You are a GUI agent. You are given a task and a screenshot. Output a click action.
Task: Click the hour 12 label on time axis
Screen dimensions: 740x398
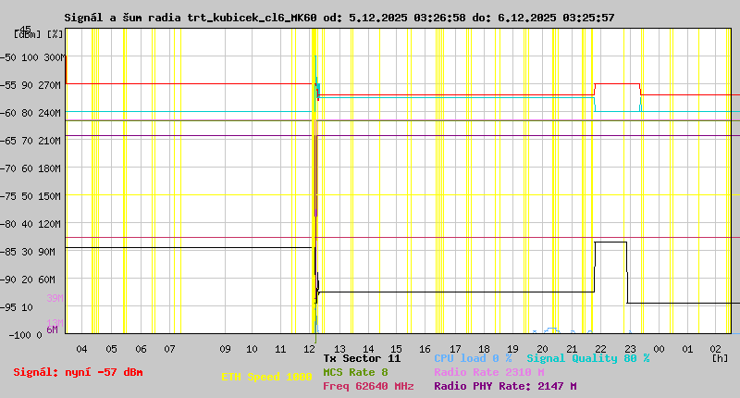(312, 349)
